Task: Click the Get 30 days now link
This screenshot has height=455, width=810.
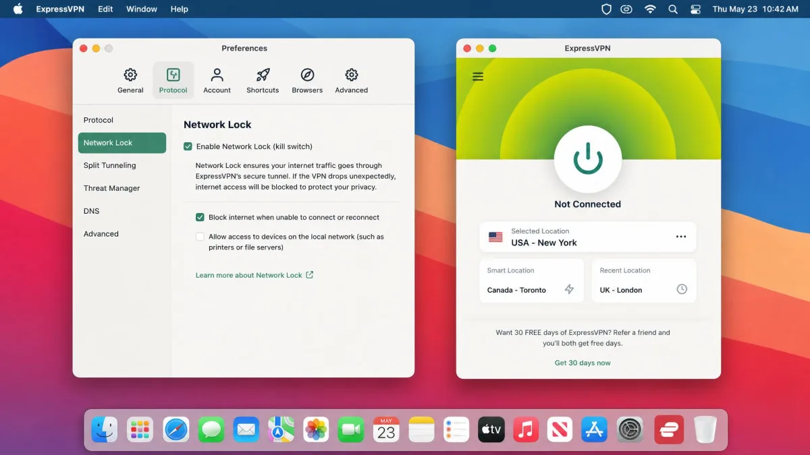Action: pyautogui.click(x=583, y=363)
